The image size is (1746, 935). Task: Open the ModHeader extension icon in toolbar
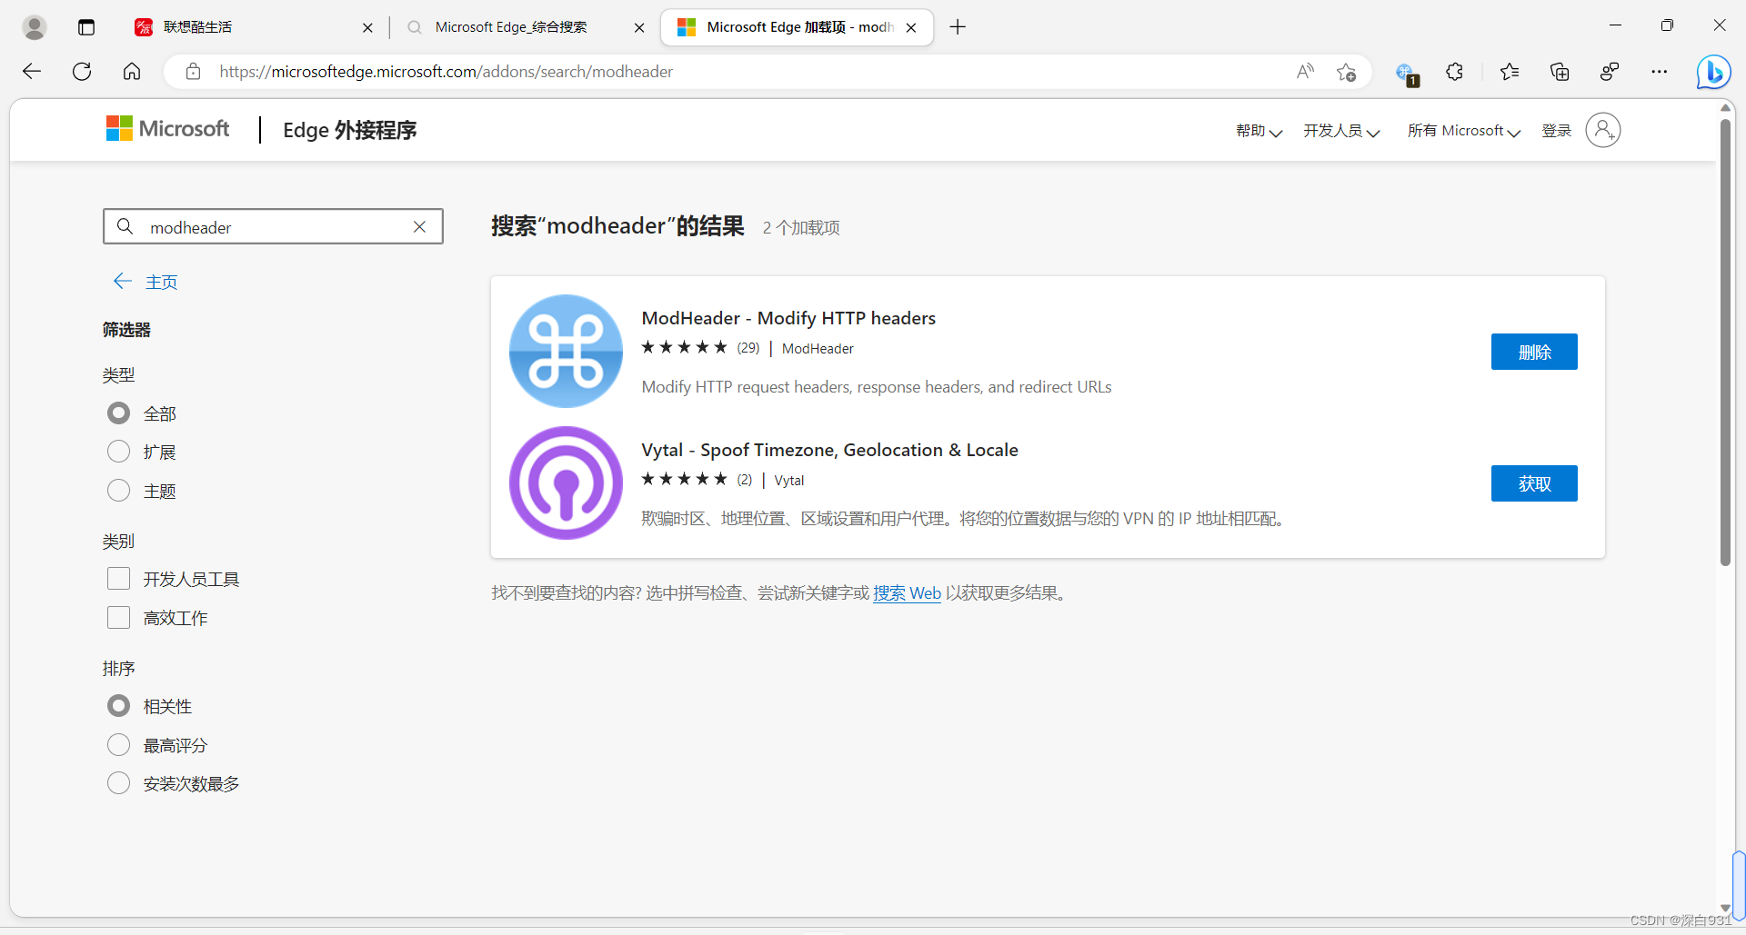(1407, 74)
